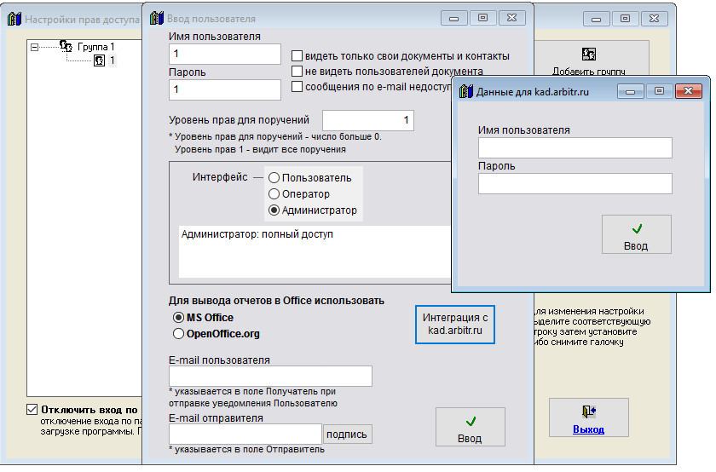The height and width of the screenshot is (472, 716).
Task: Close the Данные для kad.arbitr.ru dialog
Action: [688, 91]
